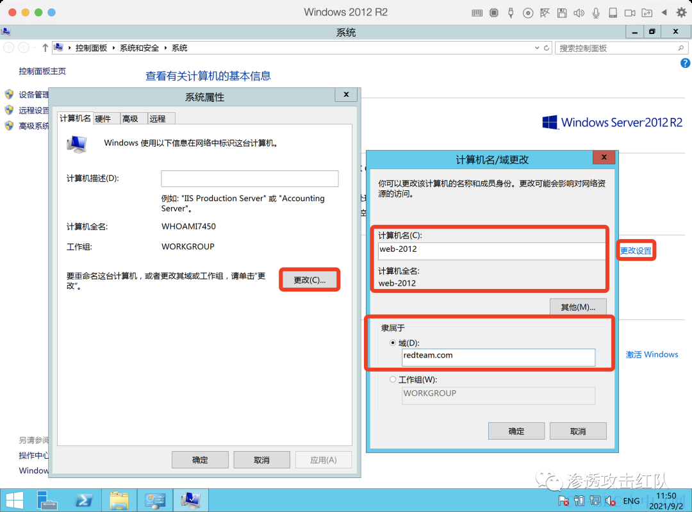Click the 更改(C)... button
The image size is (692, 512).
tap(310, 280)
